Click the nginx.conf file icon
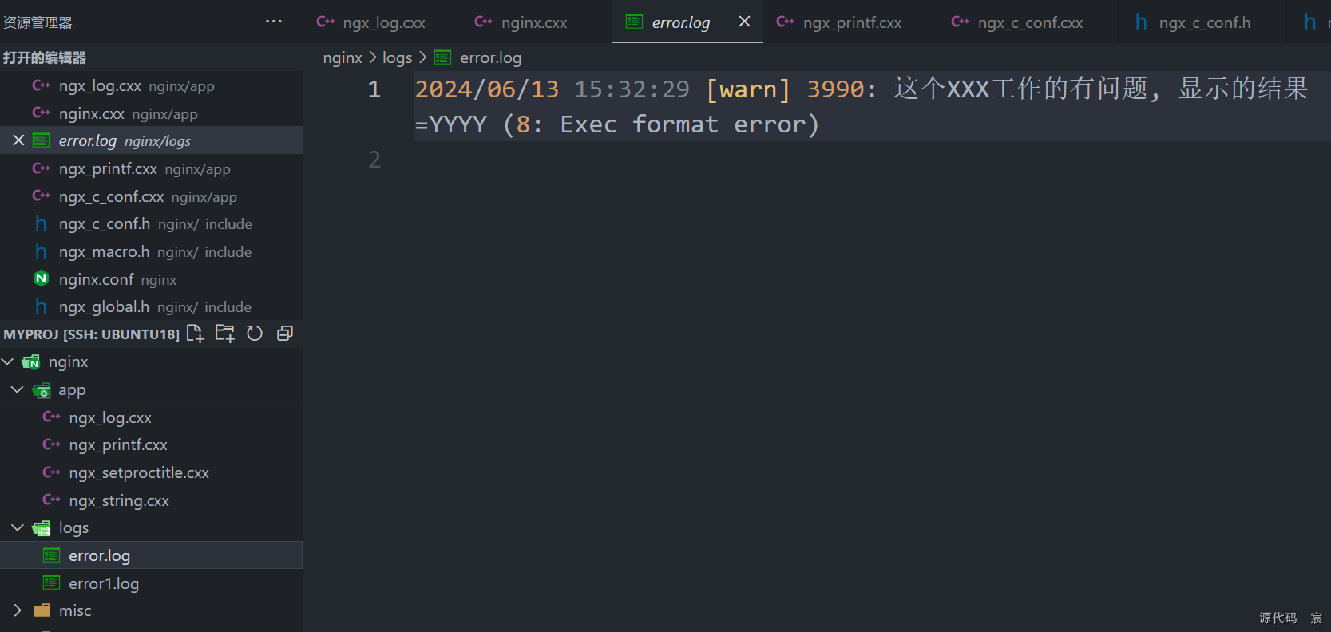1331x632 pixels. (41, 278)
